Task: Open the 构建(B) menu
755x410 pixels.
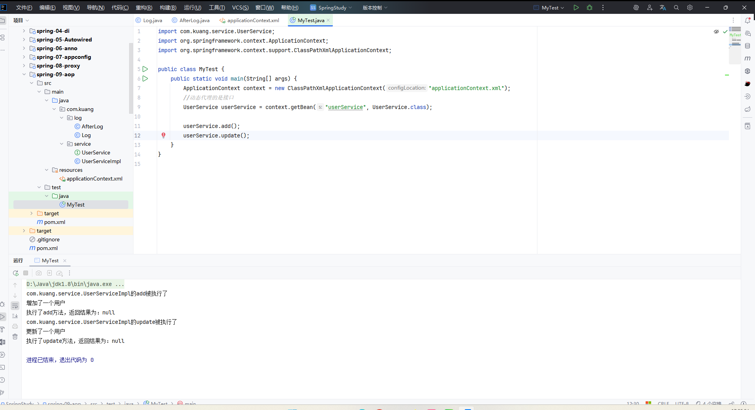Action: 168,8
